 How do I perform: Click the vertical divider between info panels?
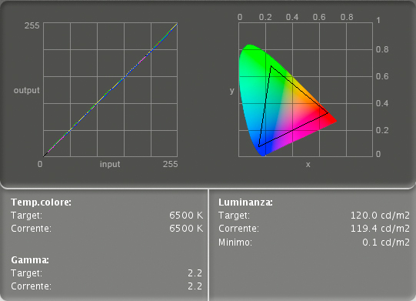point(208,245)
